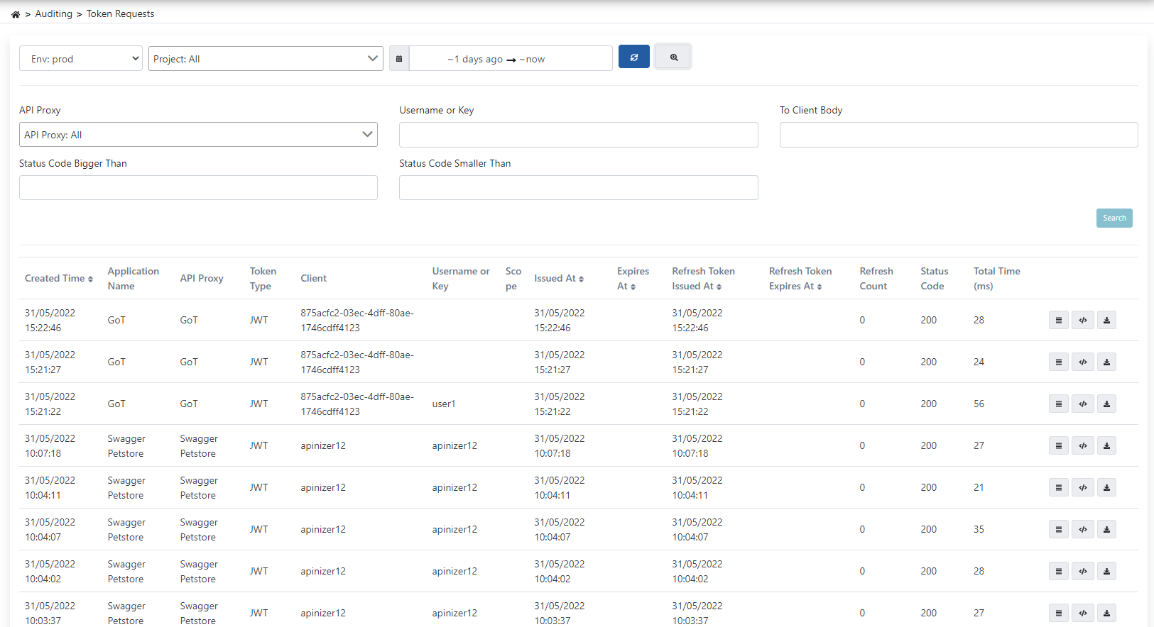This screenshot has height=627, width=1154.
Task: Download the 10:04:02 row record
Action: click(1106, 571)
